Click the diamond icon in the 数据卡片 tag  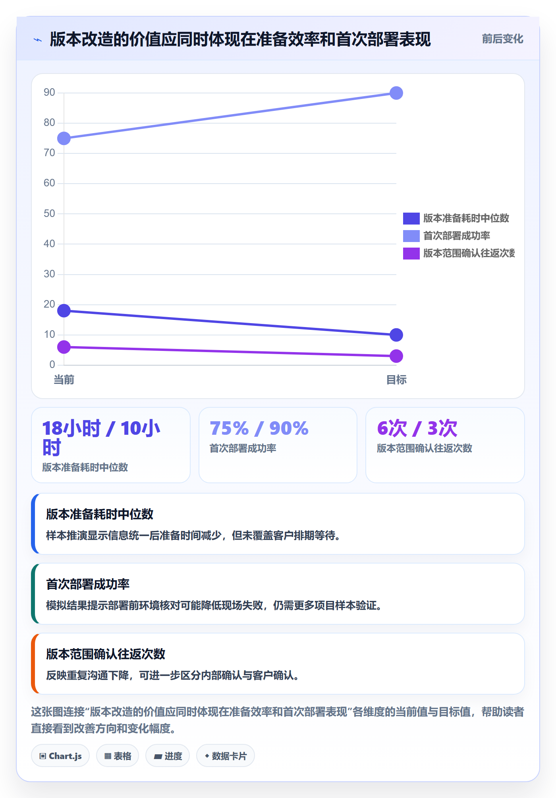click(207, 756)
